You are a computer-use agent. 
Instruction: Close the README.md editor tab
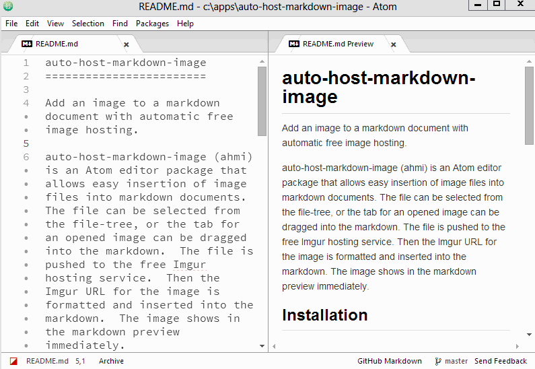[127, 44]
